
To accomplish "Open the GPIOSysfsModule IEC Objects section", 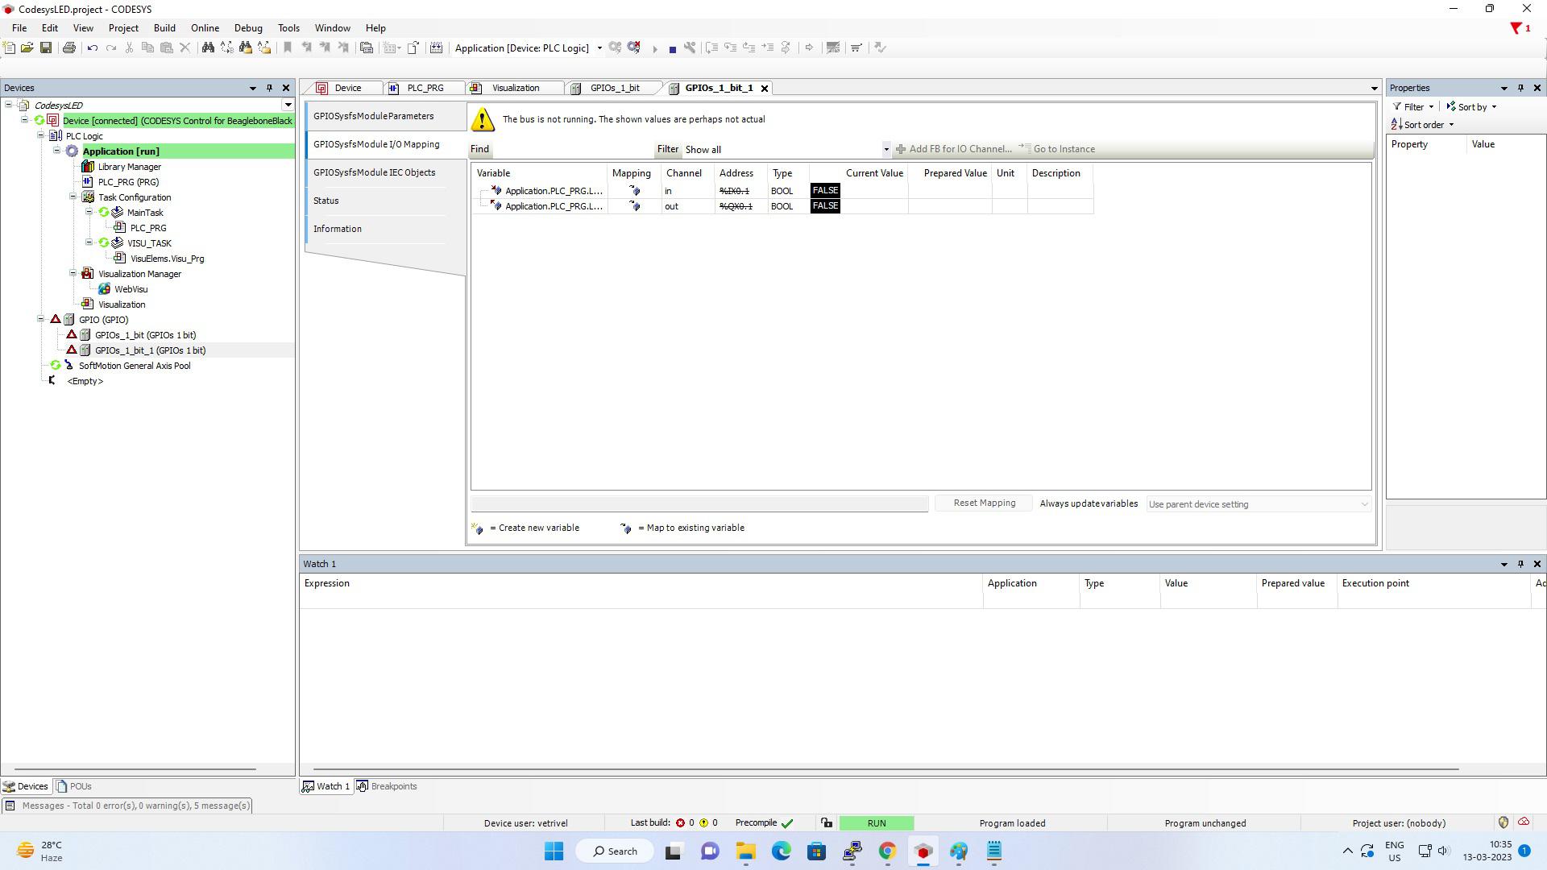I will [374, 172].
